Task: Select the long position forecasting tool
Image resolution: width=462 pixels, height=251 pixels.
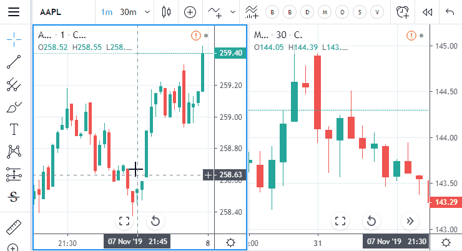Action: coord(14,174)
